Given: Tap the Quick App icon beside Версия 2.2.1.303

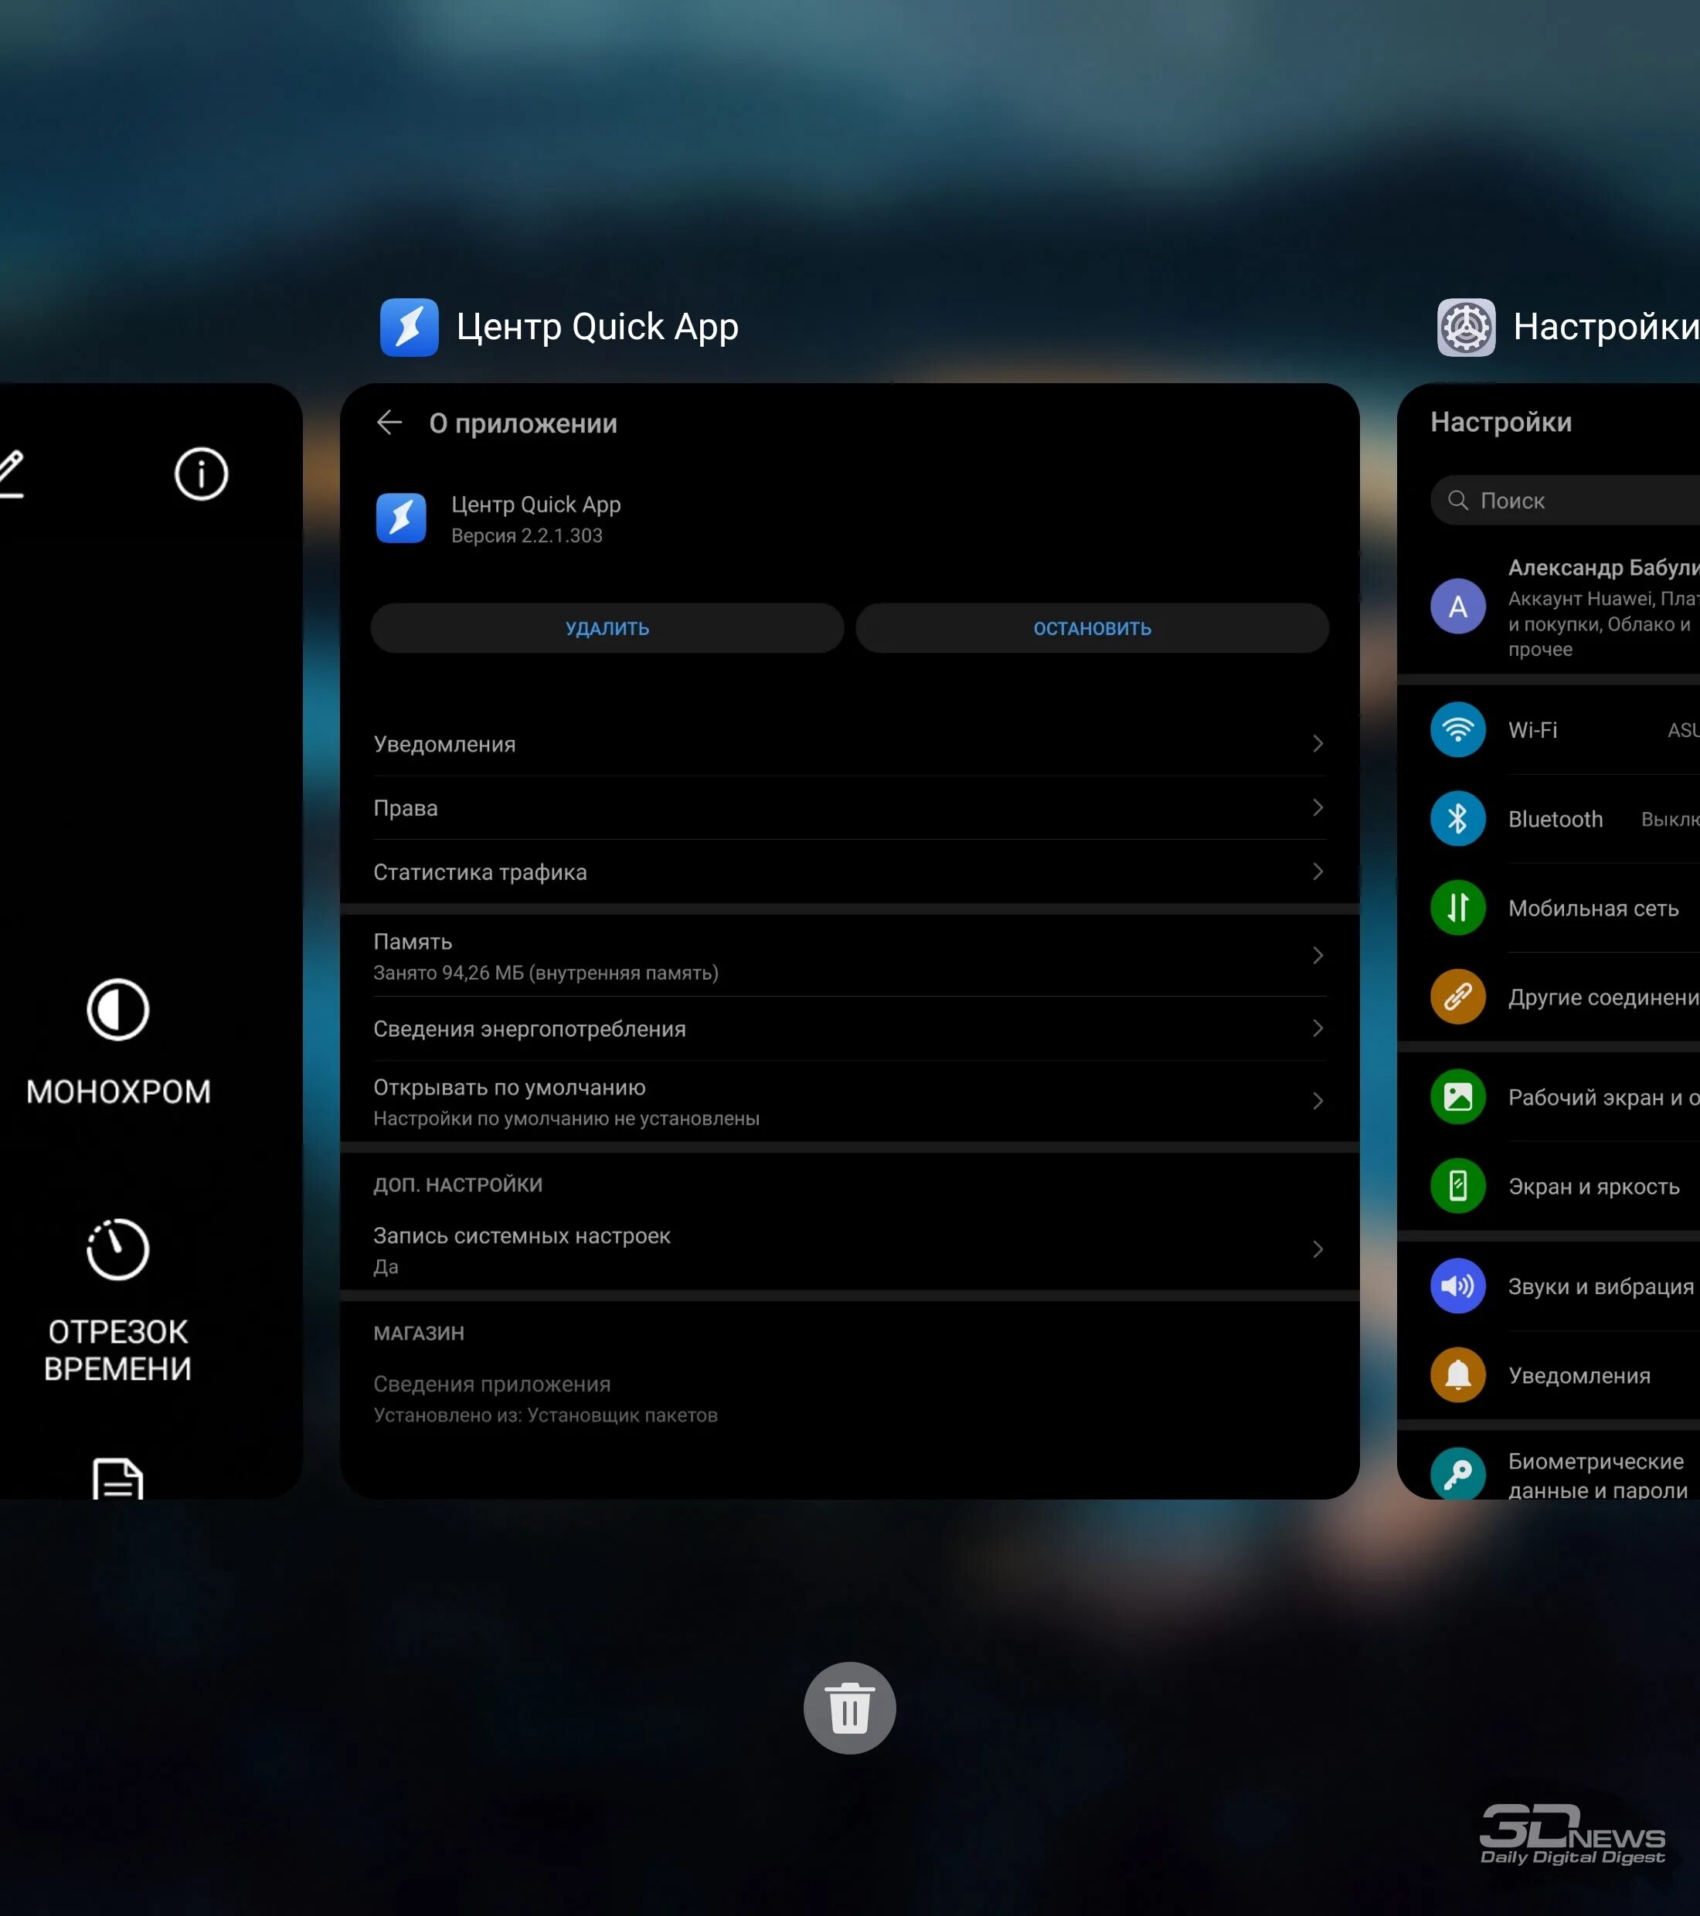Looking at the screenshot, I should click(401, 518).
